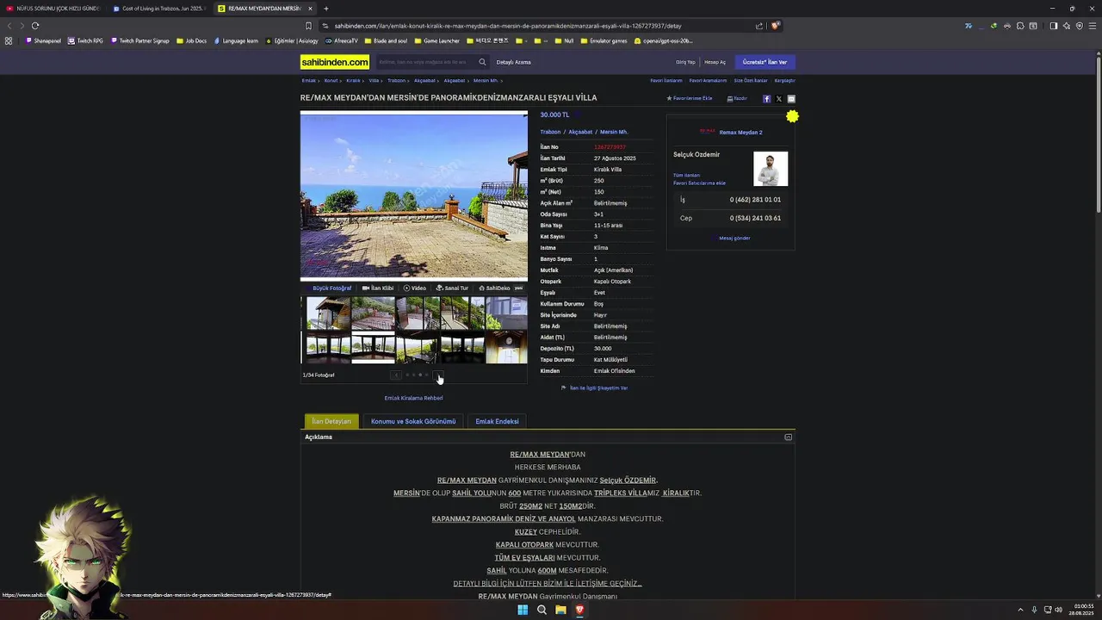This screenshot has width=1102, height=620.
Task: Open new tab with plus button
Action: (325, 9)
